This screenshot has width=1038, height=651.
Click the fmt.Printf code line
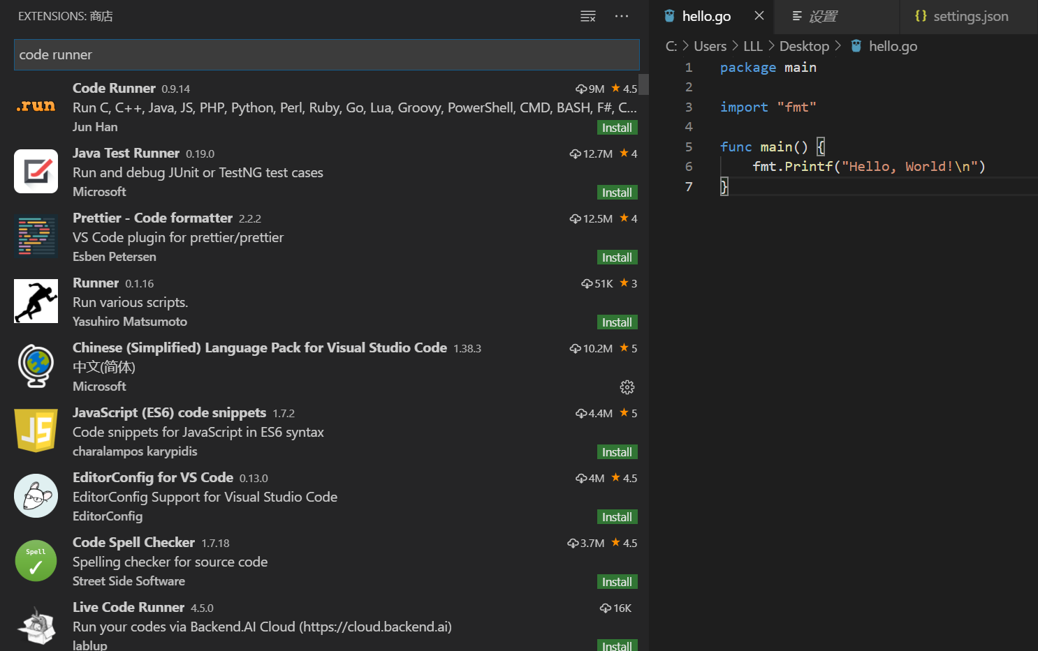coord(868,166)
